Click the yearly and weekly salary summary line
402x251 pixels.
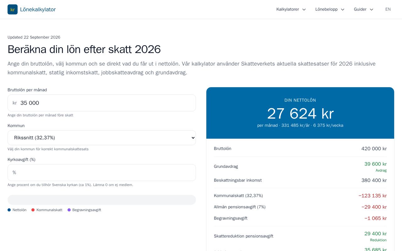coord(300,125)
